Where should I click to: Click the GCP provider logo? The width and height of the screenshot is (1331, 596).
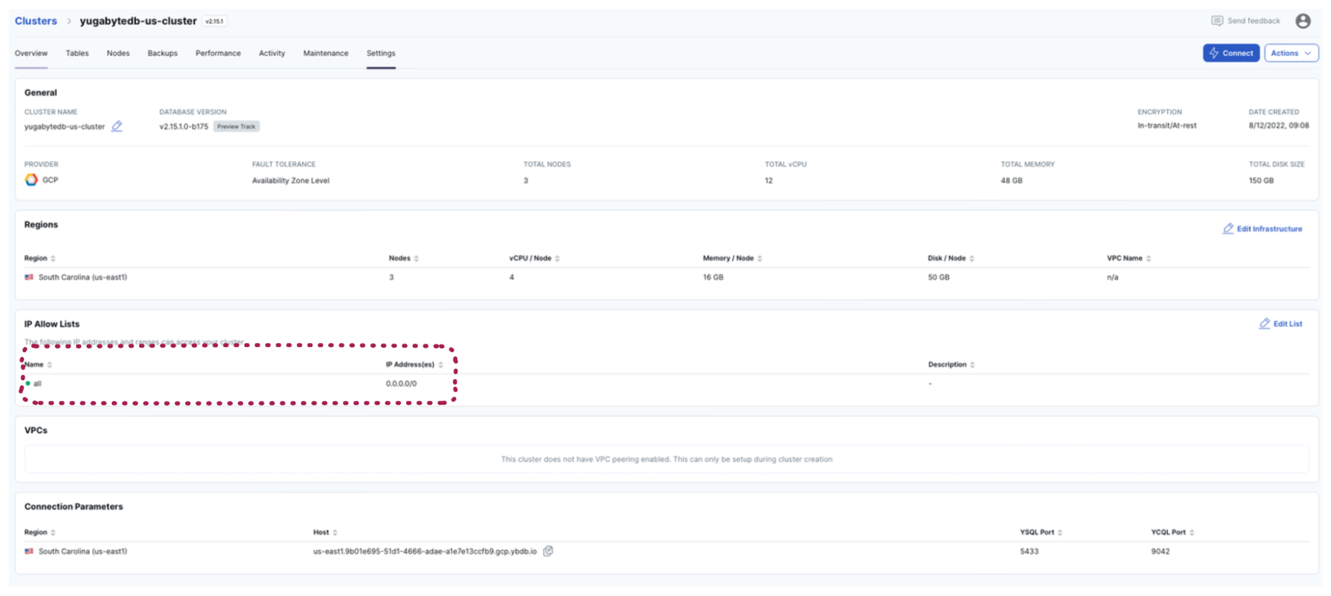(x=31, y=180)
